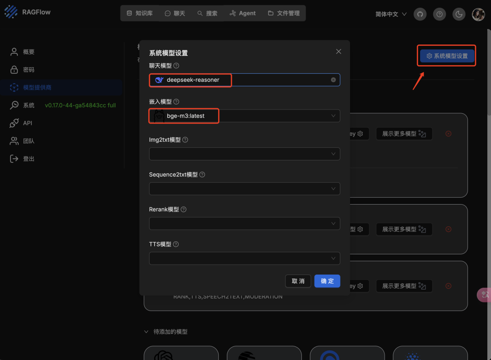Select 模型提供商 in the sidebar
491x360 pixels.
(62, 87)
